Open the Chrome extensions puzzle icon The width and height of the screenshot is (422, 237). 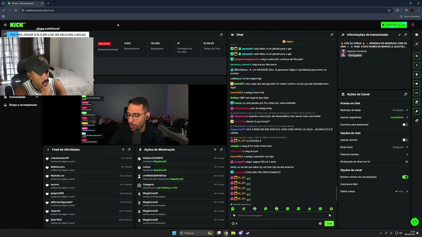397,10
